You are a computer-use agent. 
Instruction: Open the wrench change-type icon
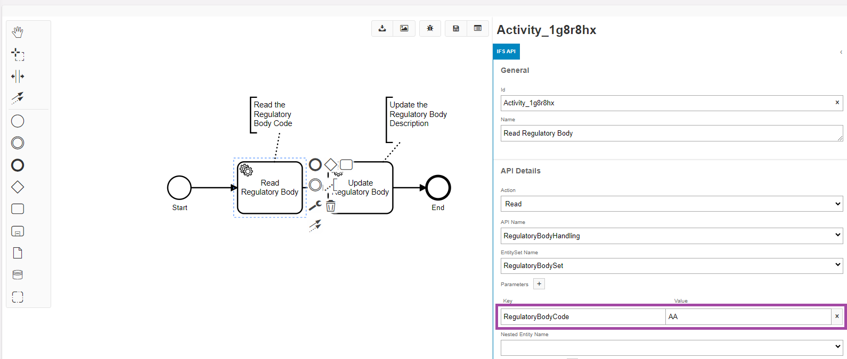pyautogui.click(x=315, y=206)
